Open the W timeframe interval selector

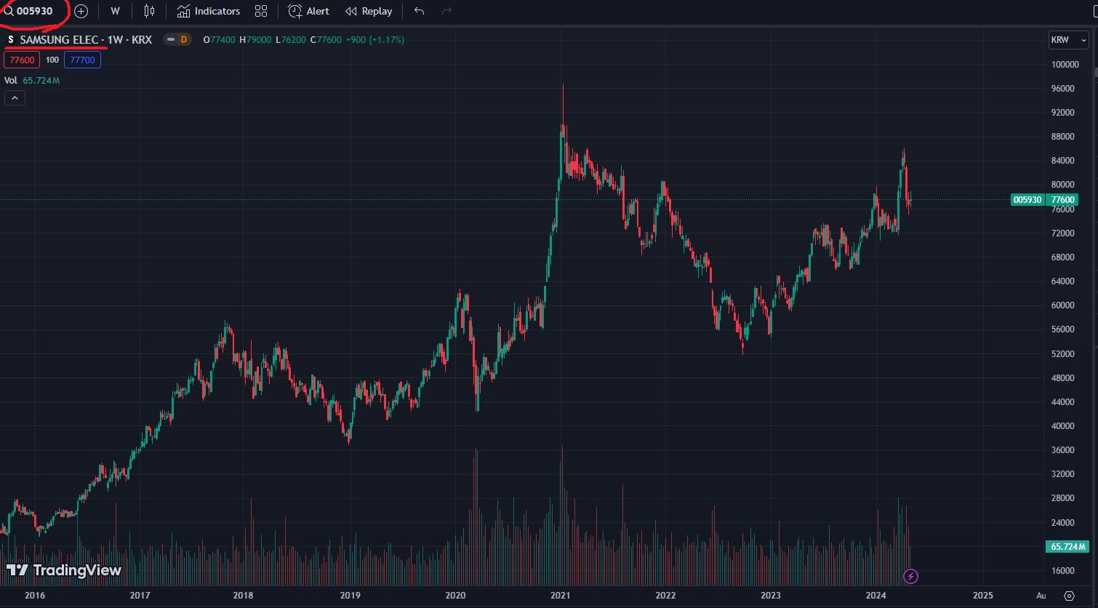click(115, 11)
